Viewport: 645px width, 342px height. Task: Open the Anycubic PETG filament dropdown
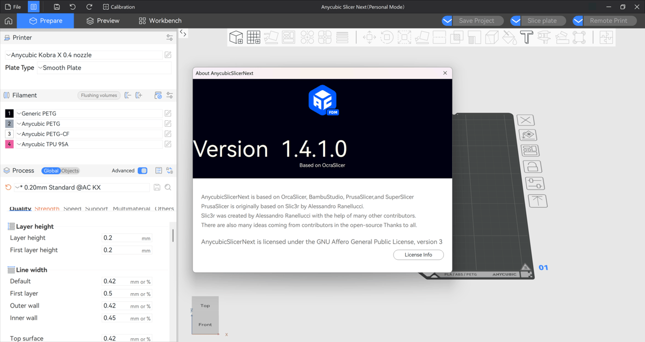[89, 123]
